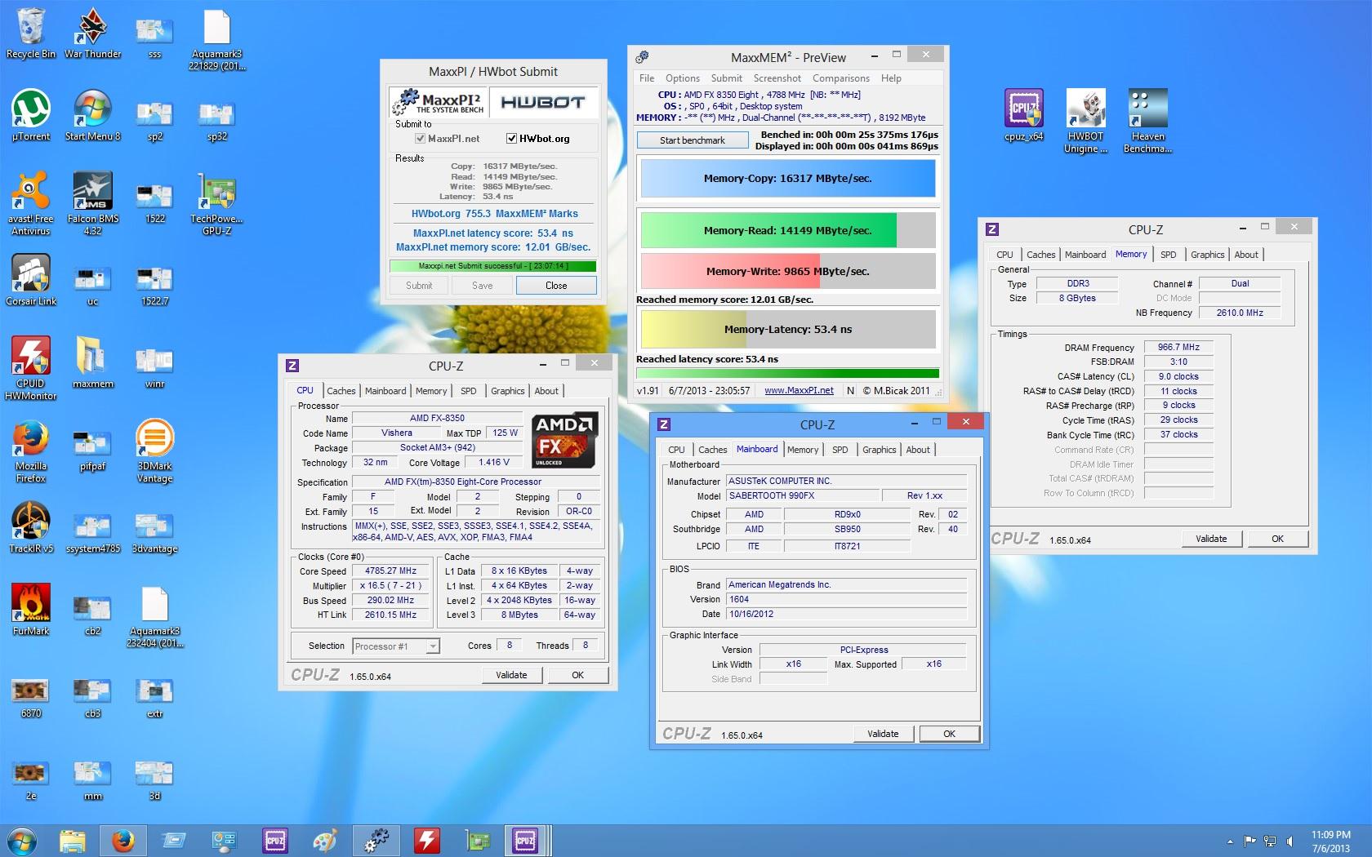
Task: Open the Action Center flag tray icon
Action: pyautogui.click(x=1250, y=841)
